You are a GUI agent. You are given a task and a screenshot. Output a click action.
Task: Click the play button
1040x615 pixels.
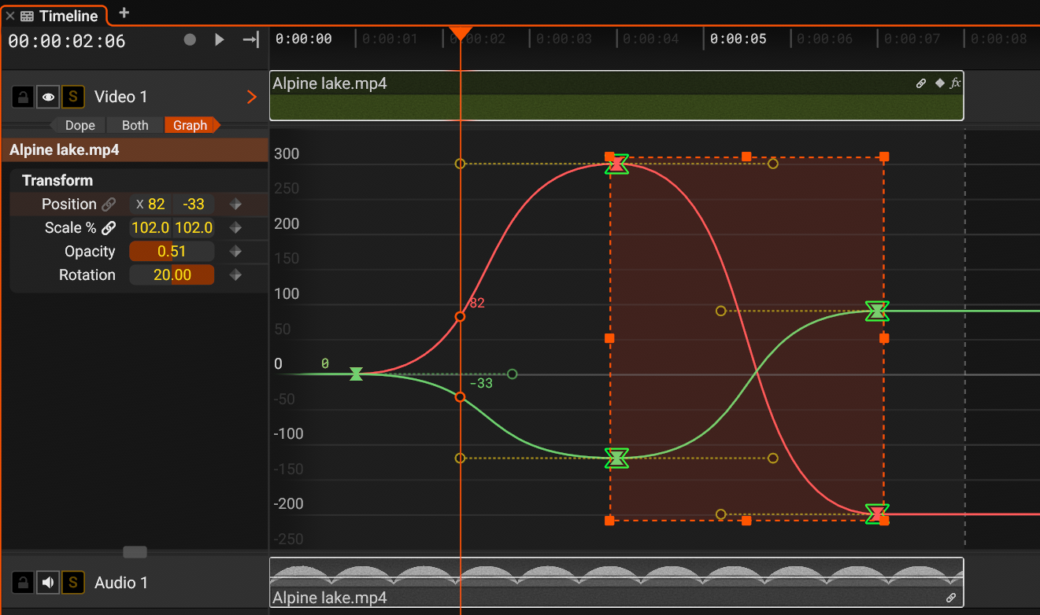point(220,39)
